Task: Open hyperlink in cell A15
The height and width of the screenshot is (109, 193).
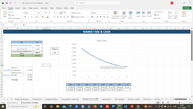Action: click(7, 70)
